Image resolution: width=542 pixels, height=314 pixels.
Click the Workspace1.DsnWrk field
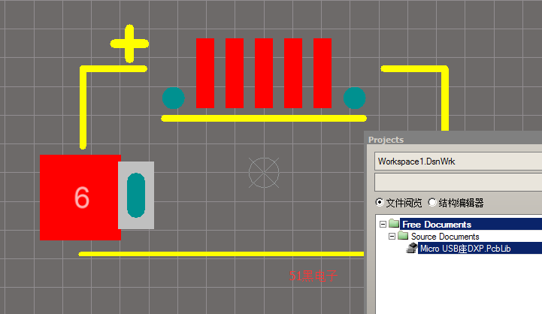[x=459, y=162]
